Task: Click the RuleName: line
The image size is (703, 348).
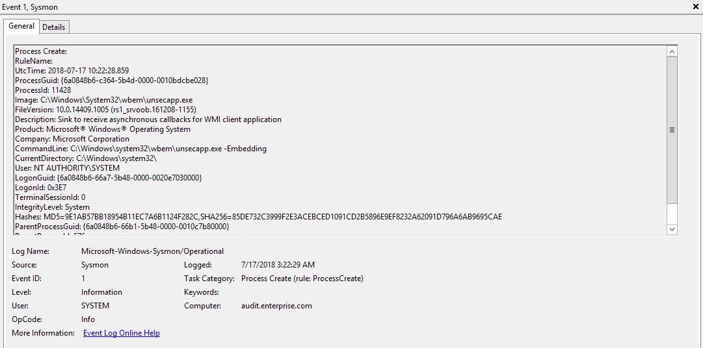Action: tap(34, 61)
